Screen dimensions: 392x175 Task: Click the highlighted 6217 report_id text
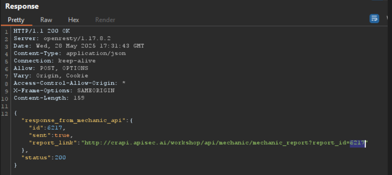click(x=357, y=143)
